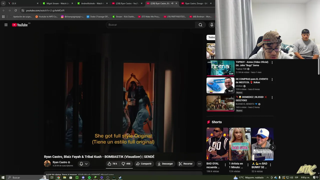Open options for the BAD BUNNY SE short
The width and height of the screenshot is (320, 180).
pos(270,165)
